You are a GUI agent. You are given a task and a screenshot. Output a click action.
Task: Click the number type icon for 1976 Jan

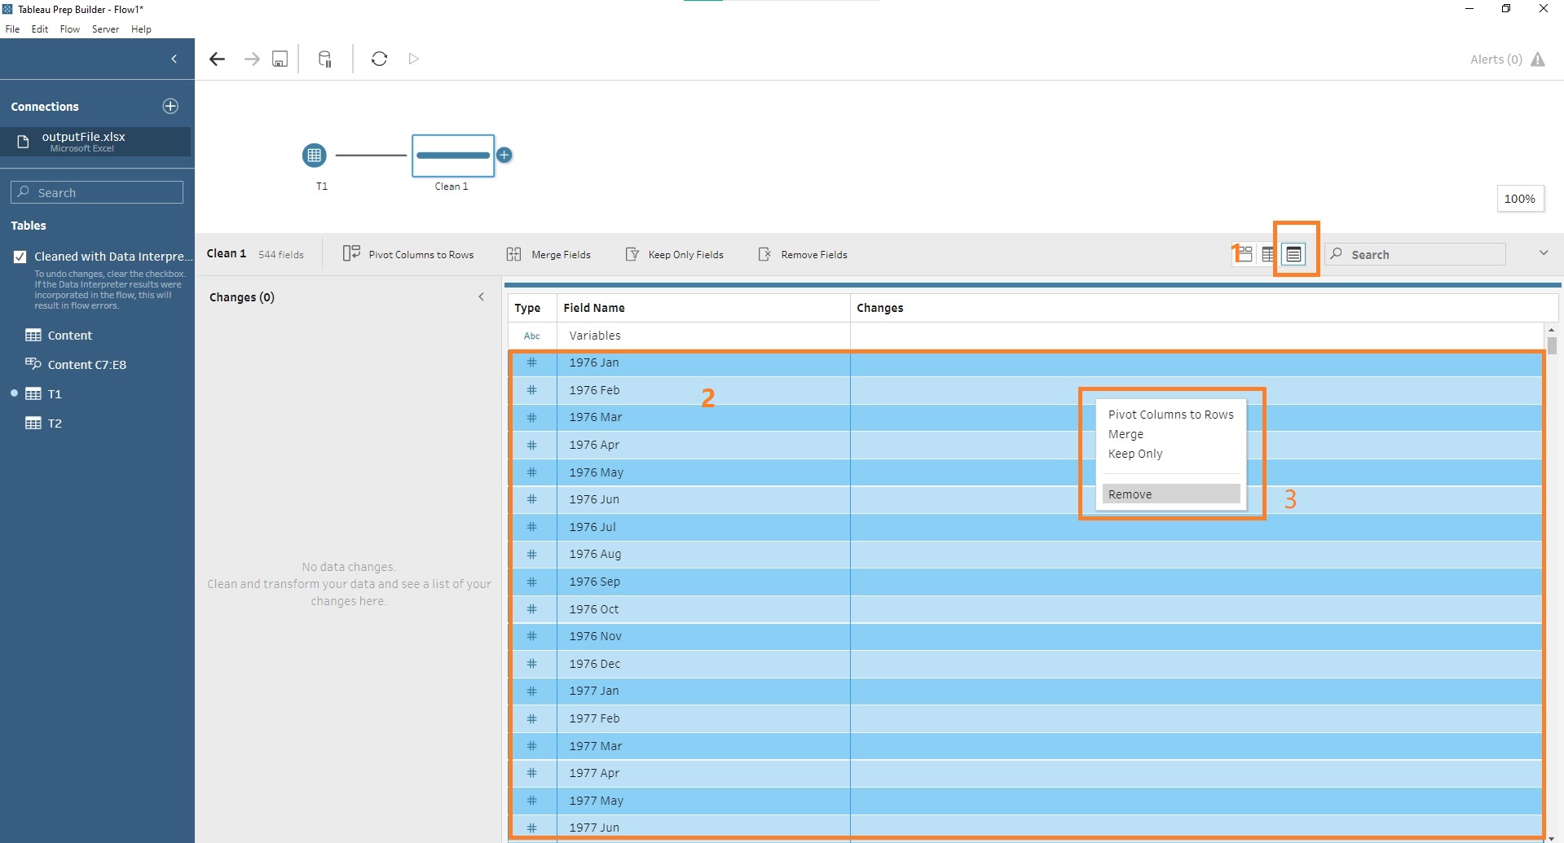(532, 362)
